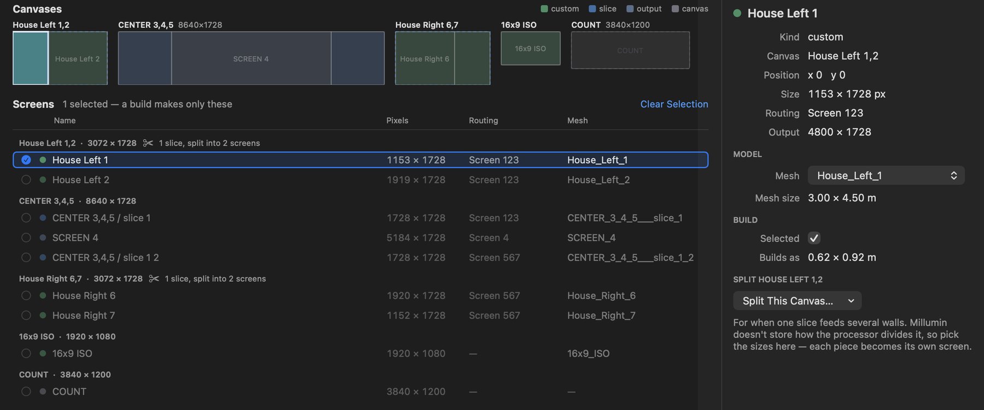Click the green status dot next to House Left 2
Screen dimensions: 984x410
pos(43,180)
